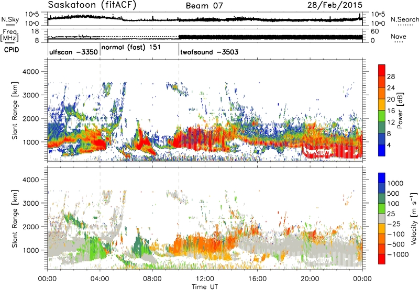Click the 'Power [dB]' colorbar title
Image resolution: width=419 pixels, height=290 pixels.
(x=400, y=110)
